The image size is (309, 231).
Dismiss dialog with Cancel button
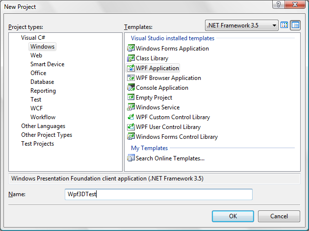[279, 216]
